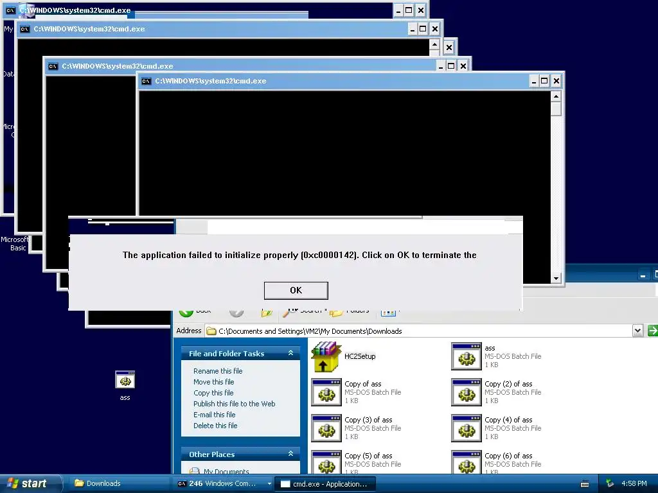Viewport: 658px width, 493px height.
Task: Close the third cmd.exe window
Action: pyautogui.click(x=463, y=66)
